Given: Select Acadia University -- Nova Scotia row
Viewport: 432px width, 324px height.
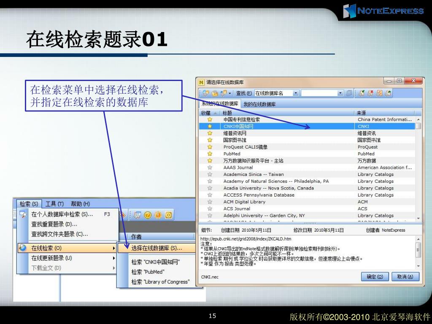Looking at the screenshot, I should pos(307,188).
